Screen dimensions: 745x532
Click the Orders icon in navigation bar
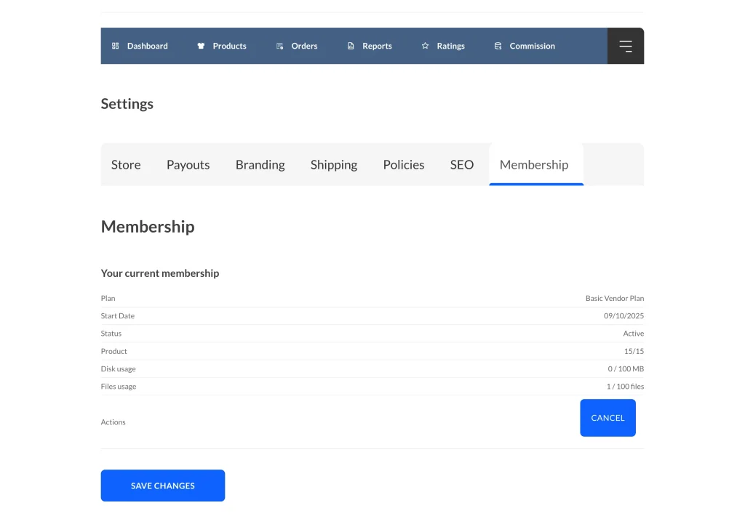coord(279,46)
